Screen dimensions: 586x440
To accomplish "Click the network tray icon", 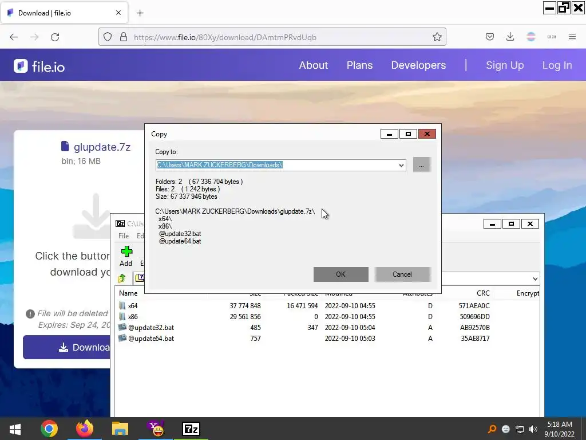I will pyautogui.click(x=520, y=429).
